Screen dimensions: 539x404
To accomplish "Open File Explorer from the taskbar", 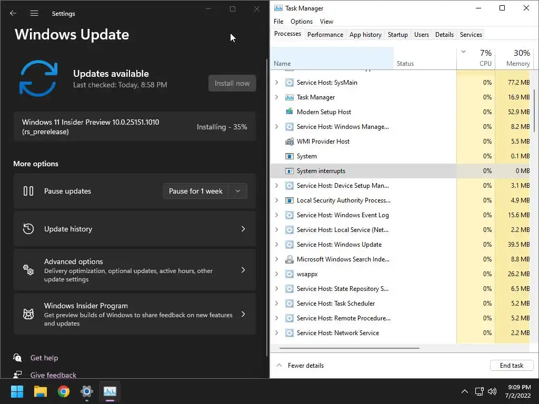I will pyautogui.click(x=40, y=391).
